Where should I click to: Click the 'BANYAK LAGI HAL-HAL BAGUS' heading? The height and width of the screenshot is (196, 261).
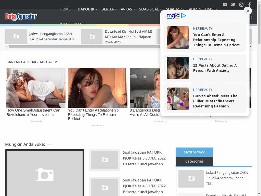point(32,62)
